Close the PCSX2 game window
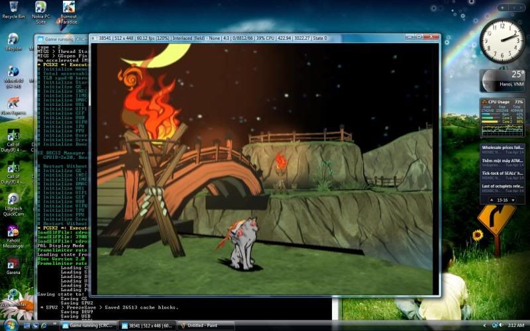Screen dimensions: 530x331 click(x=431, y=36)
